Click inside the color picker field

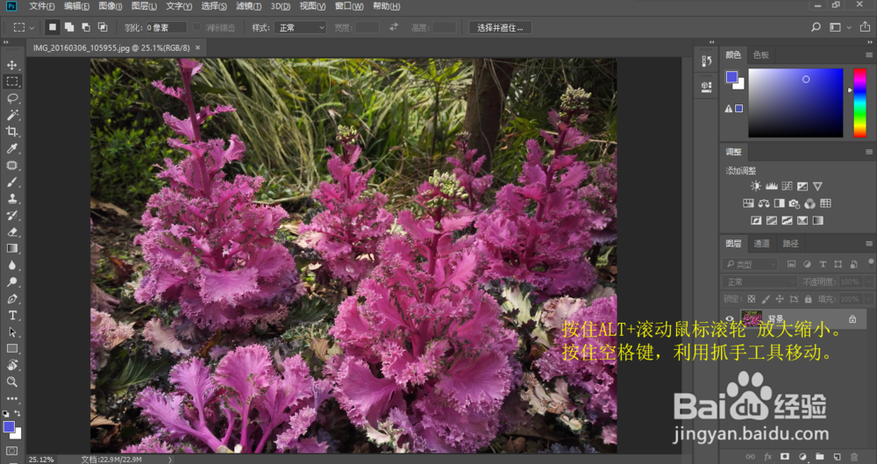(x=795, y=103)
